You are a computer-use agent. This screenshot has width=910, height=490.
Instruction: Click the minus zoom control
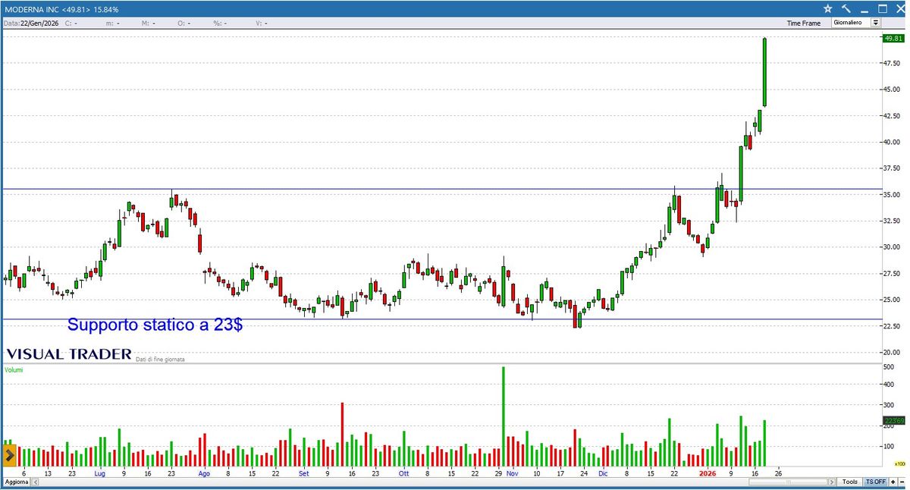[x=902, y=482]
